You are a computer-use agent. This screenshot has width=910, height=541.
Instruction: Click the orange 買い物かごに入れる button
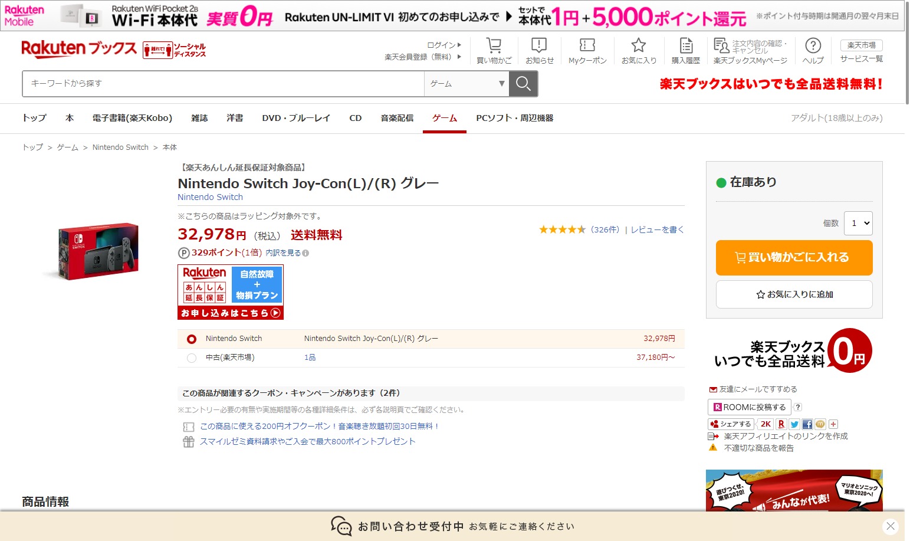[x=794, y=258]
